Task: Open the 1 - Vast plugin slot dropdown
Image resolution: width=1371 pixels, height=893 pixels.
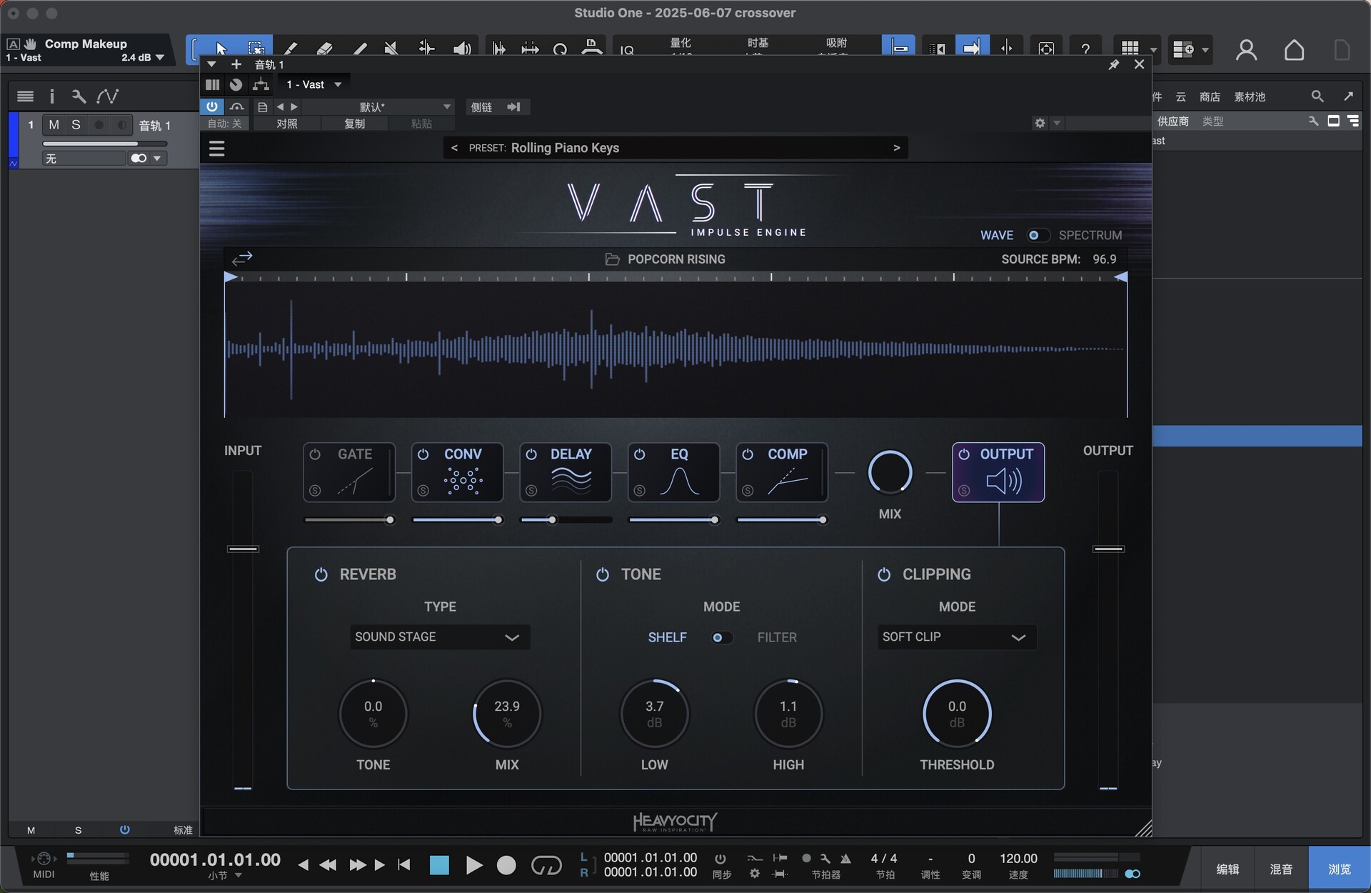Action: [x=314, y=84]
